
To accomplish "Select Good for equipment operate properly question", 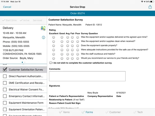I will point(62,46).
